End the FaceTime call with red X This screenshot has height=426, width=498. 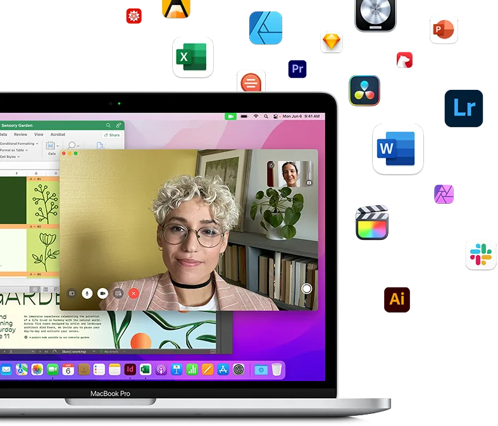[x=134, y=293]
